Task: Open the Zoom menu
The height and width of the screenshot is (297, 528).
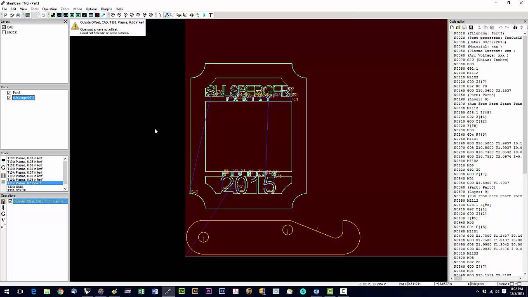Action: click(x=65, y=9)
